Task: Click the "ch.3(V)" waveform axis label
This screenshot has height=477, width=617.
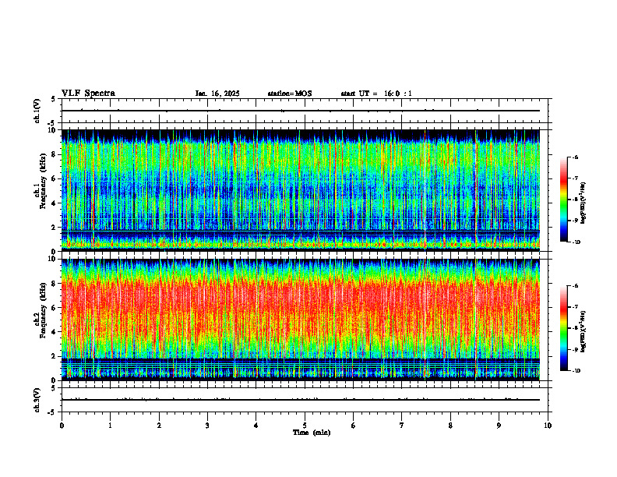Action: tap(37, 400)
